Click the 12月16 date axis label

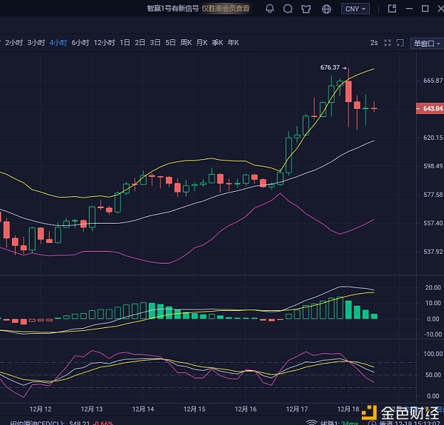click(246, 409)
